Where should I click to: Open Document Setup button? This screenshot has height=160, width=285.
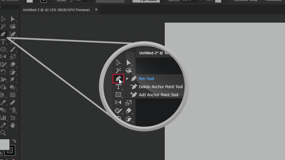click(245, 1)
